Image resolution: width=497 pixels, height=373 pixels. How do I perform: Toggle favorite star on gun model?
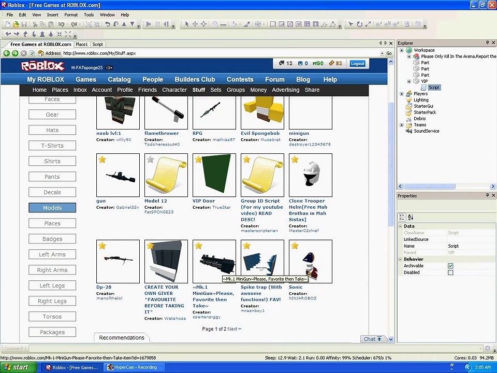pos(102,159)
